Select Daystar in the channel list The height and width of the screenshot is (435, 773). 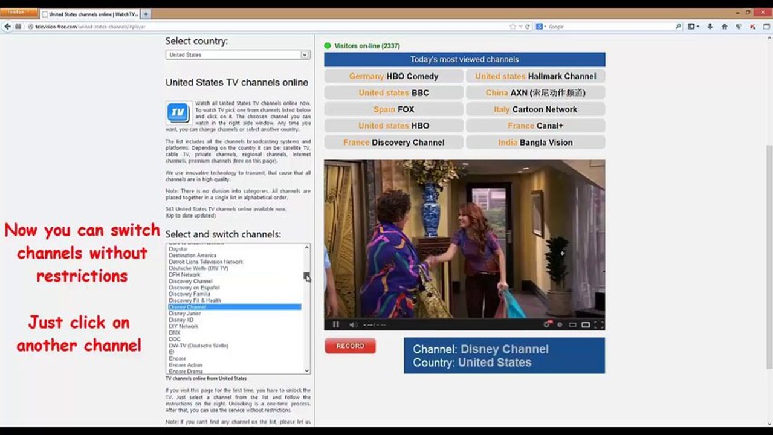234,249
